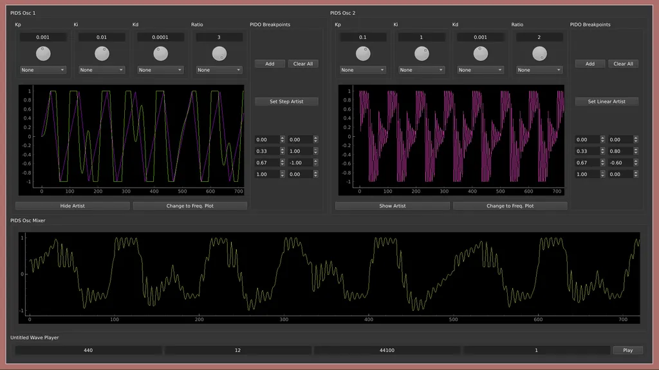
Task: Click Add breakpoint button in Osc 1
Action: pos(270,64)
